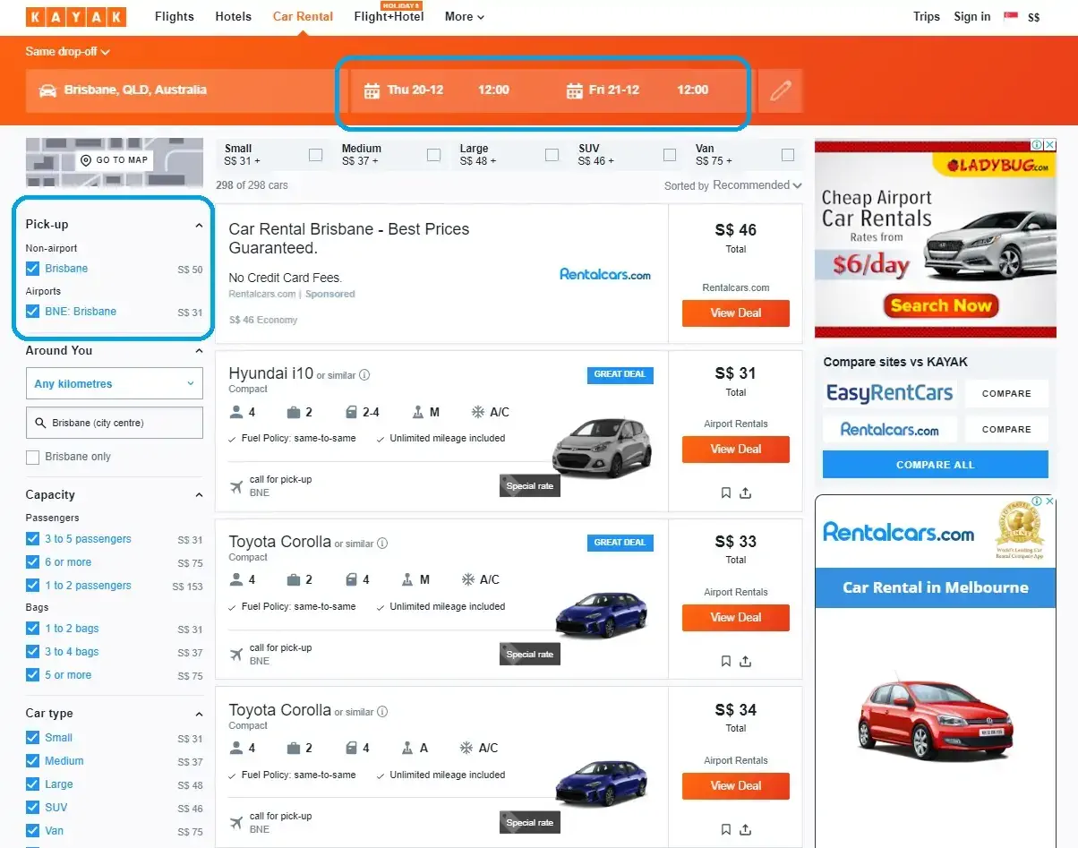Share the Hyundai i10 deal
1078x848 pixels.
point(746,493)
